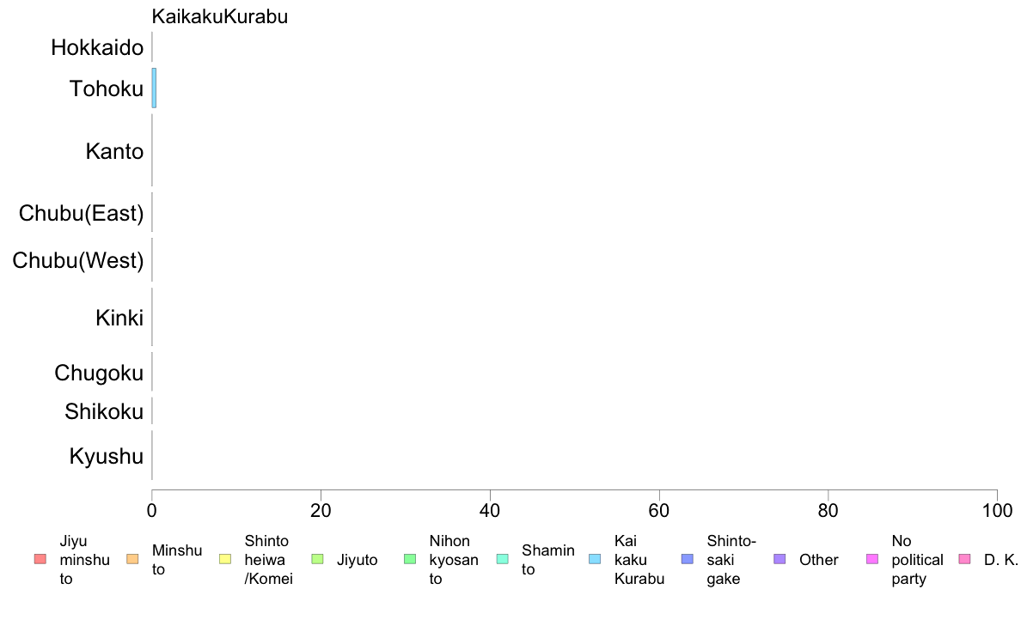Select the Kanto region label
The height and width of the screenshot is (632, 1021).
114,152
